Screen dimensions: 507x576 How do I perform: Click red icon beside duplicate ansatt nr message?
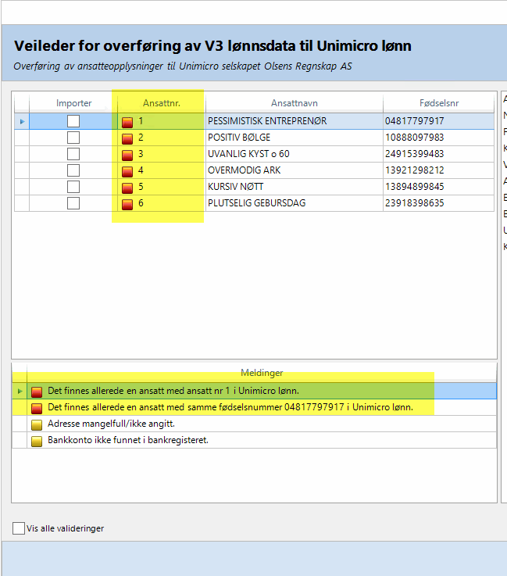pyautogui.click(x=37, y=392)
